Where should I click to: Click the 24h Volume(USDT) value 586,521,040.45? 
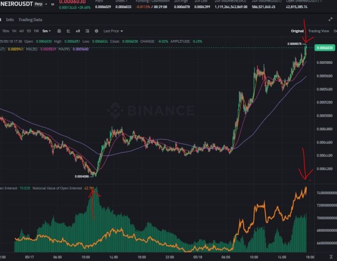[x=264, y=7]
